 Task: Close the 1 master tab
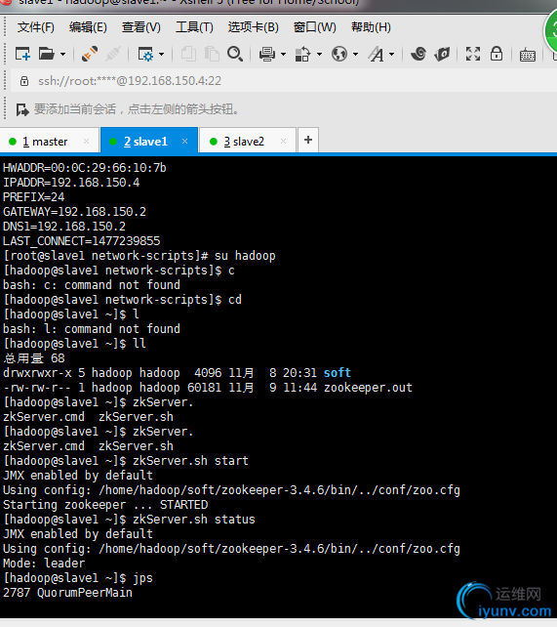(86, 142)
